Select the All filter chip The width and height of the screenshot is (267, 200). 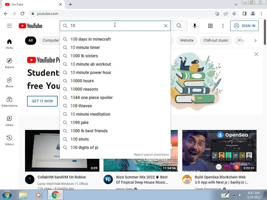(x=31, y=40)
